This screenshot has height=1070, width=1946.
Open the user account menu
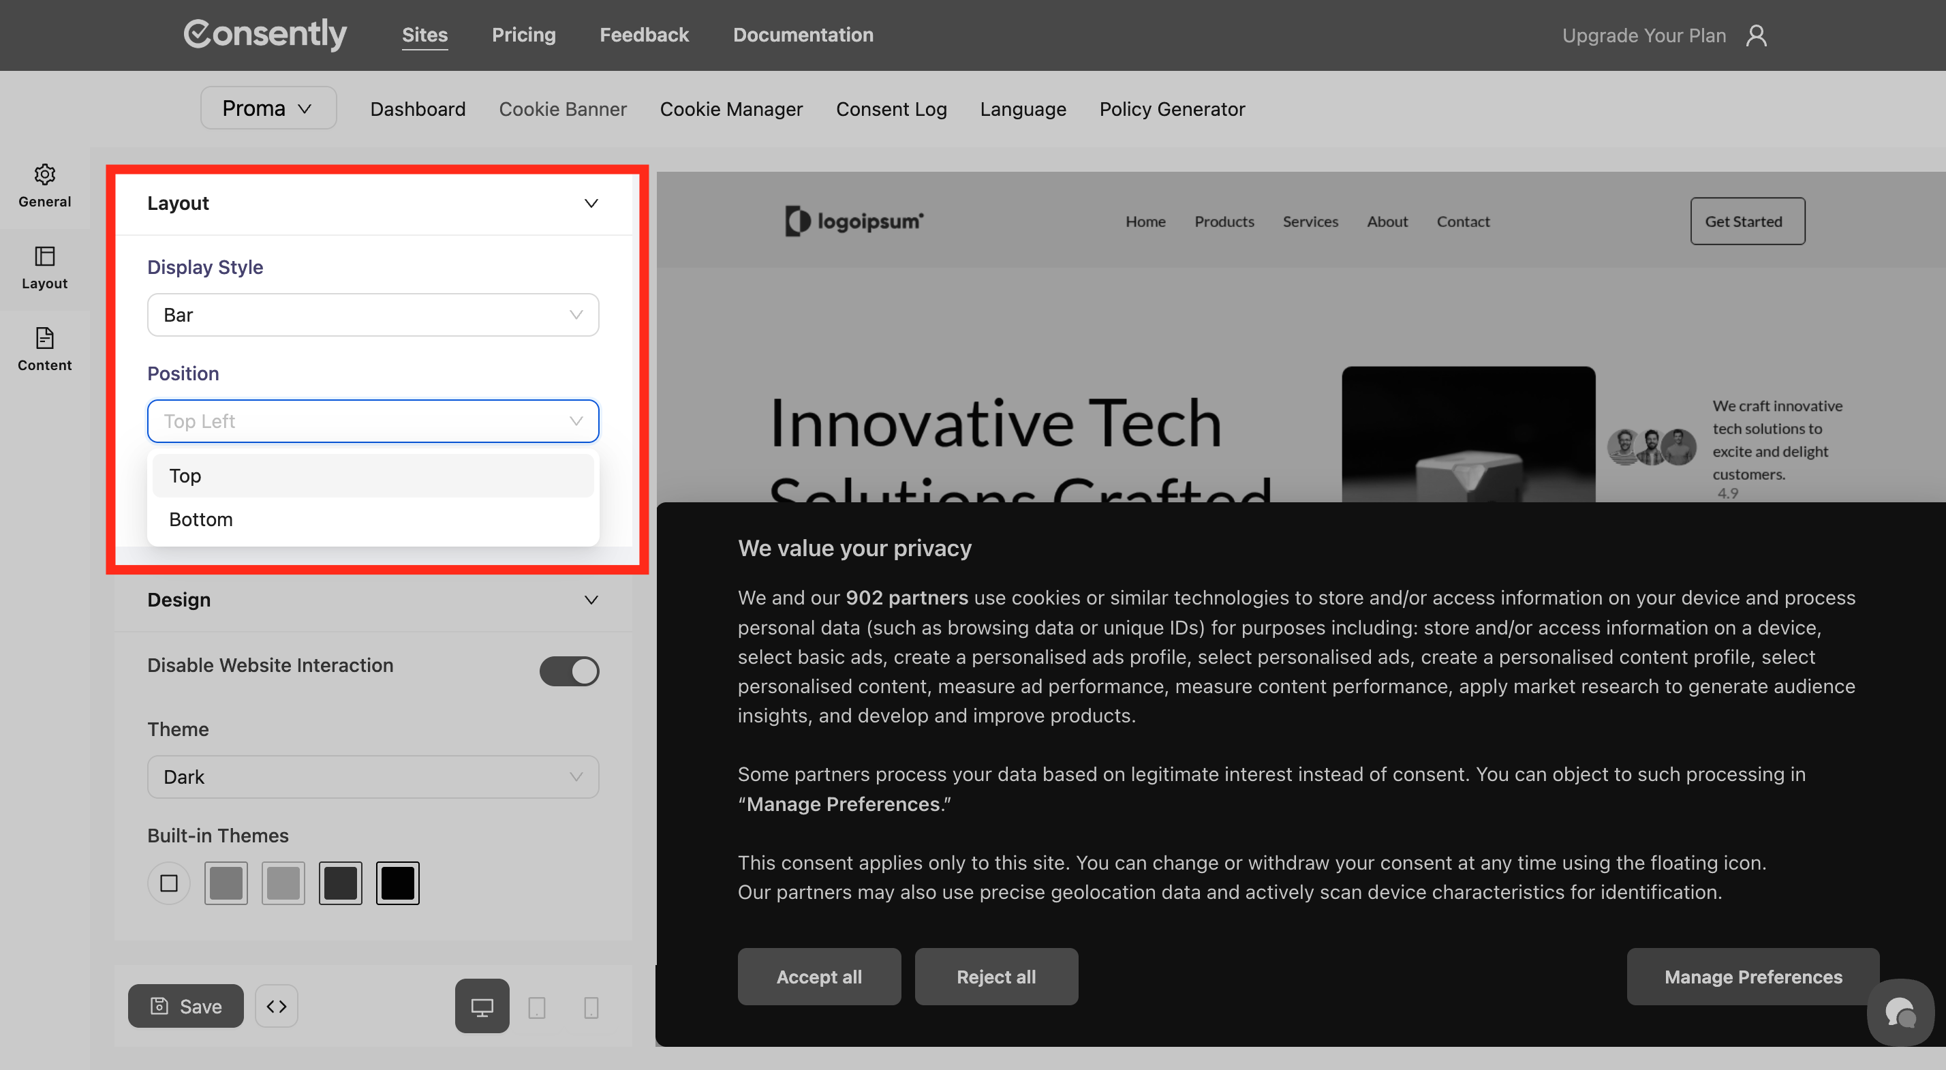1758,35
